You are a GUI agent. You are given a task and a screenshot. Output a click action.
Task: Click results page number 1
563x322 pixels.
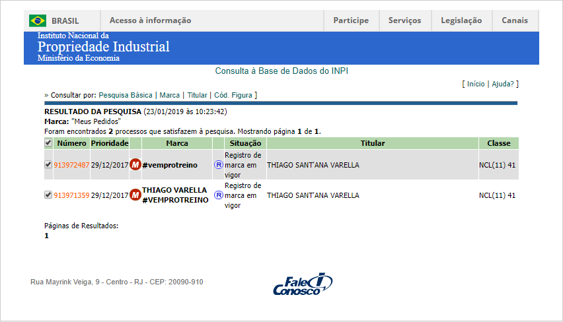[x=46, y=236]
